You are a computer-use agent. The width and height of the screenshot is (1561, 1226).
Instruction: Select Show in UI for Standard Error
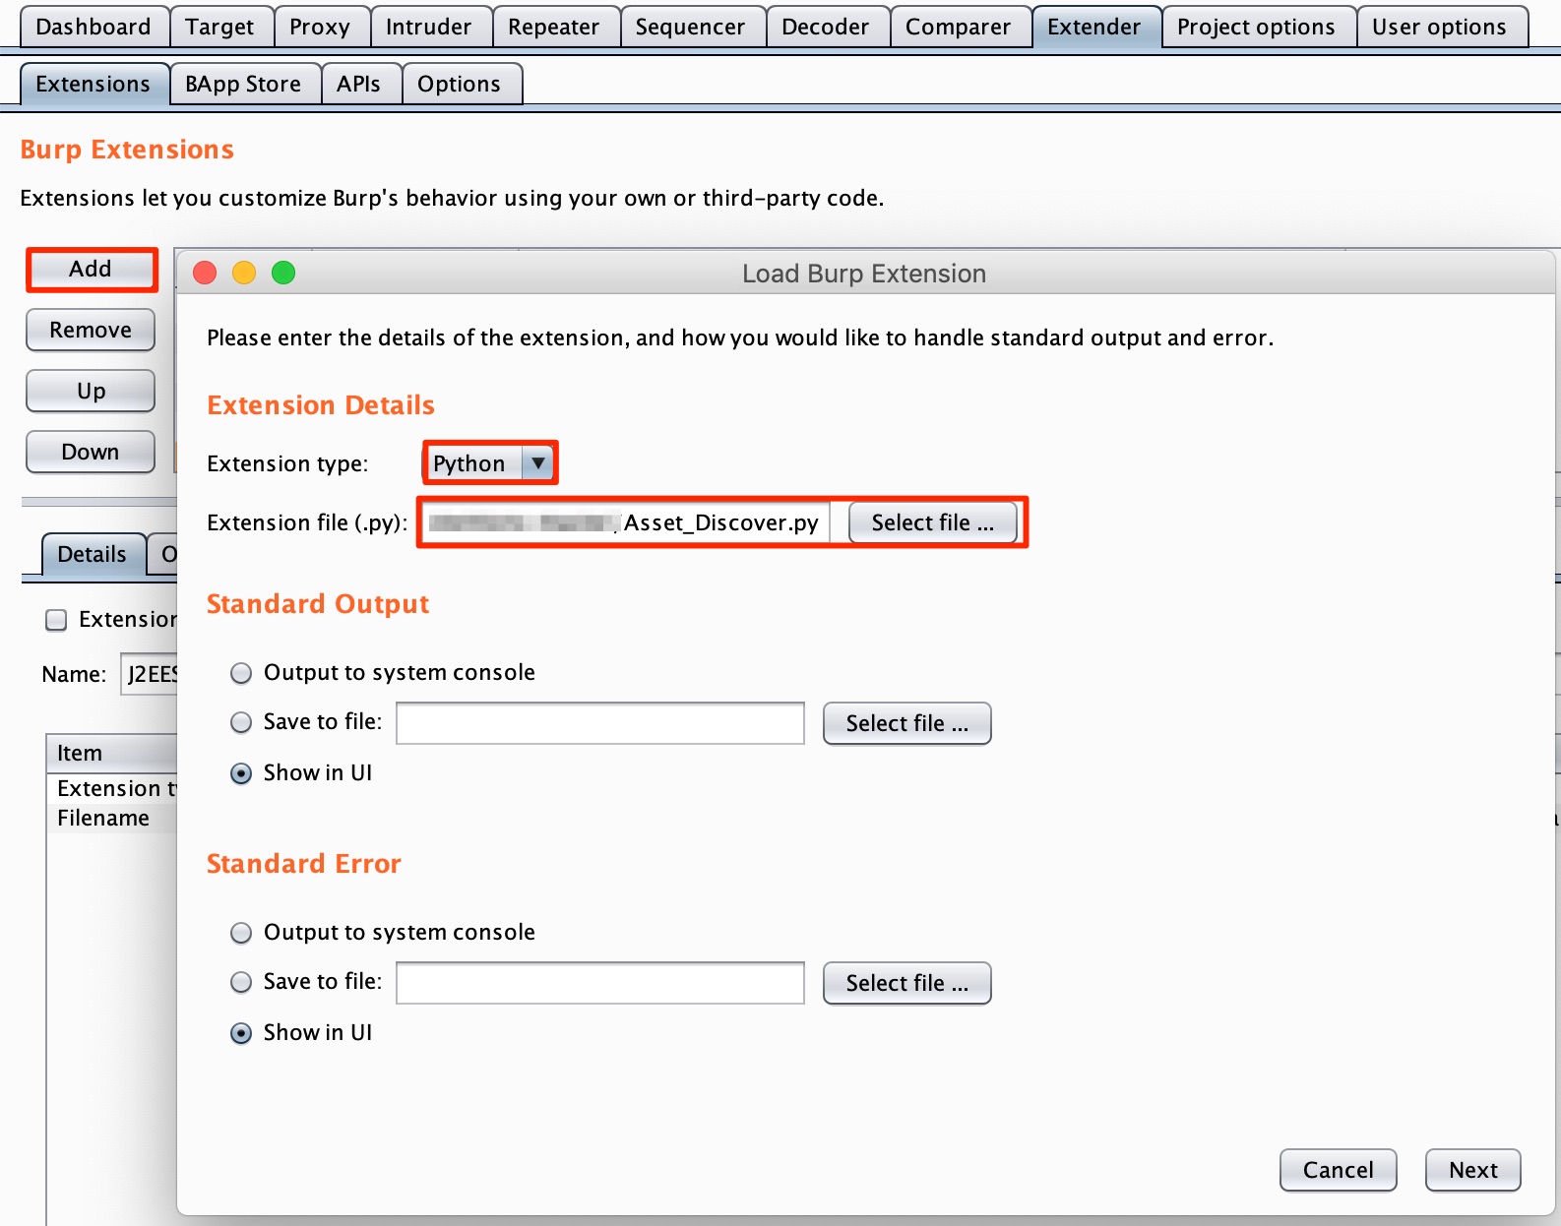click(x=241, y=1033)
